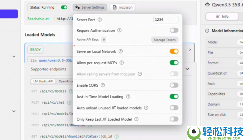Click the Server Port field showing 1234
The image size is (243, 140).
166,20
